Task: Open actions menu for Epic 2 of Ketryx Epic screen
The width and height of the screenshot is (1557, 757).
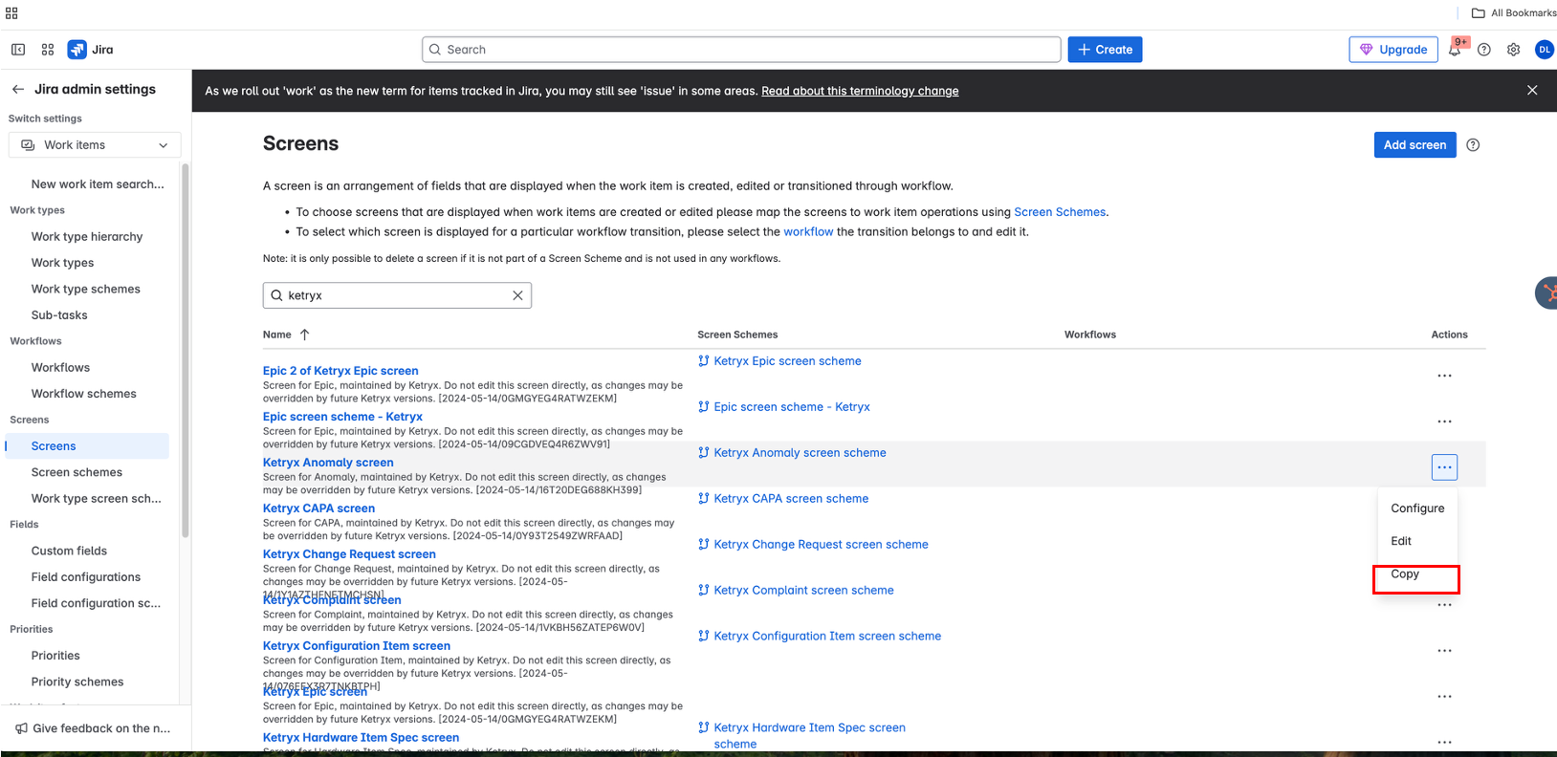Action: click(x=1444, y=376)
